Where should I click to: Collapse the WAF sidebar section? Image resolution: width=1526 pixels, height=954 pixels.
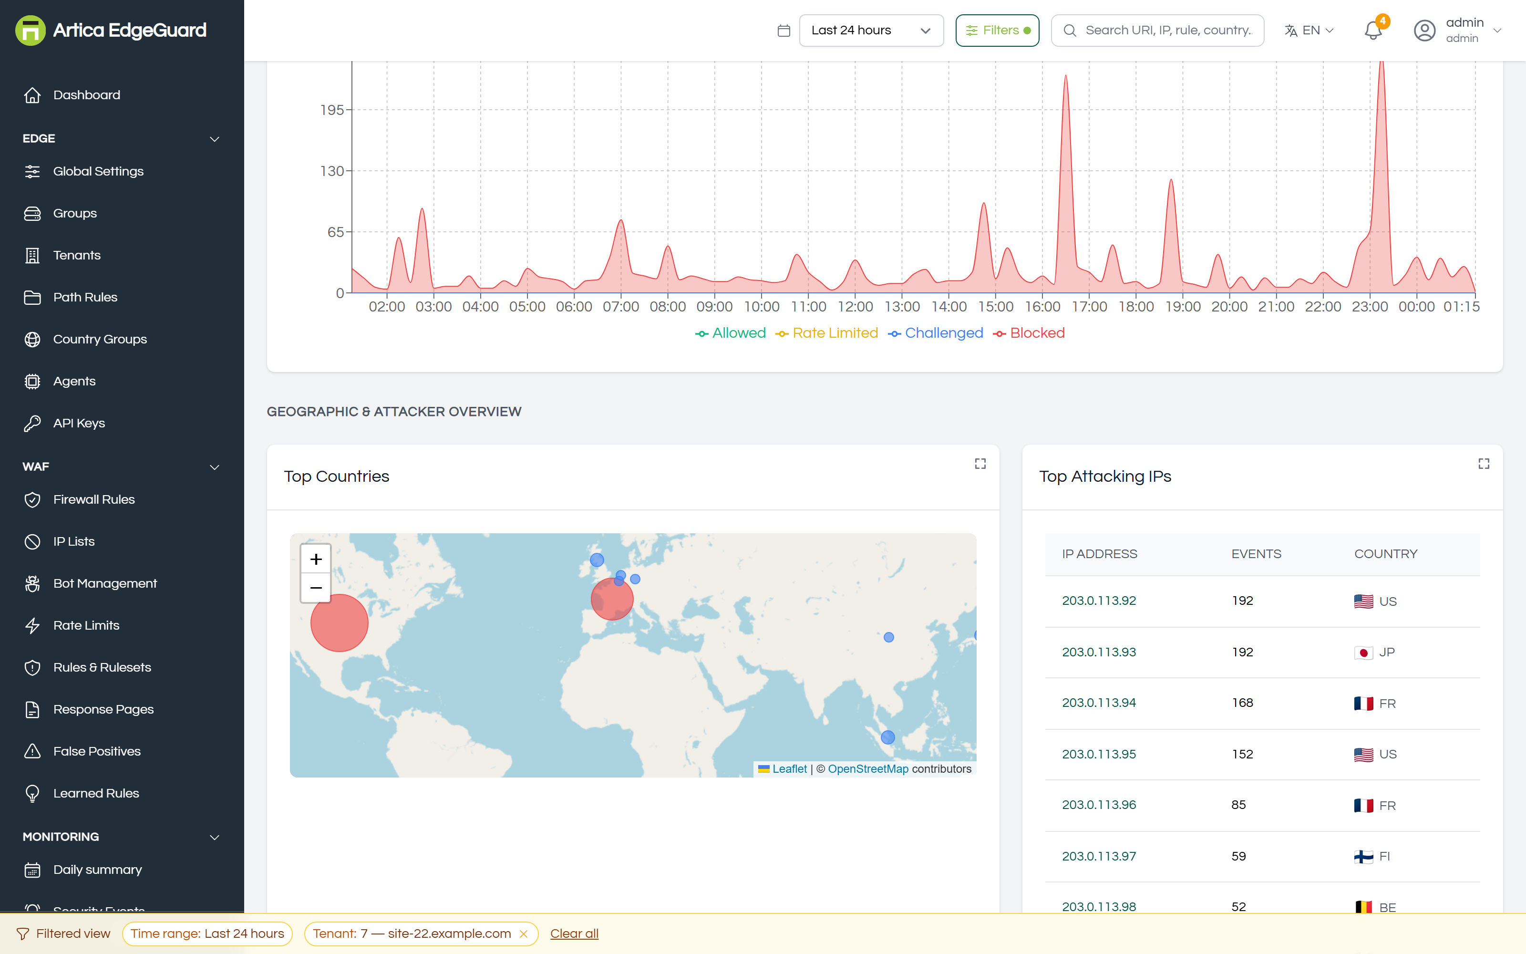(x=122, y=467)
